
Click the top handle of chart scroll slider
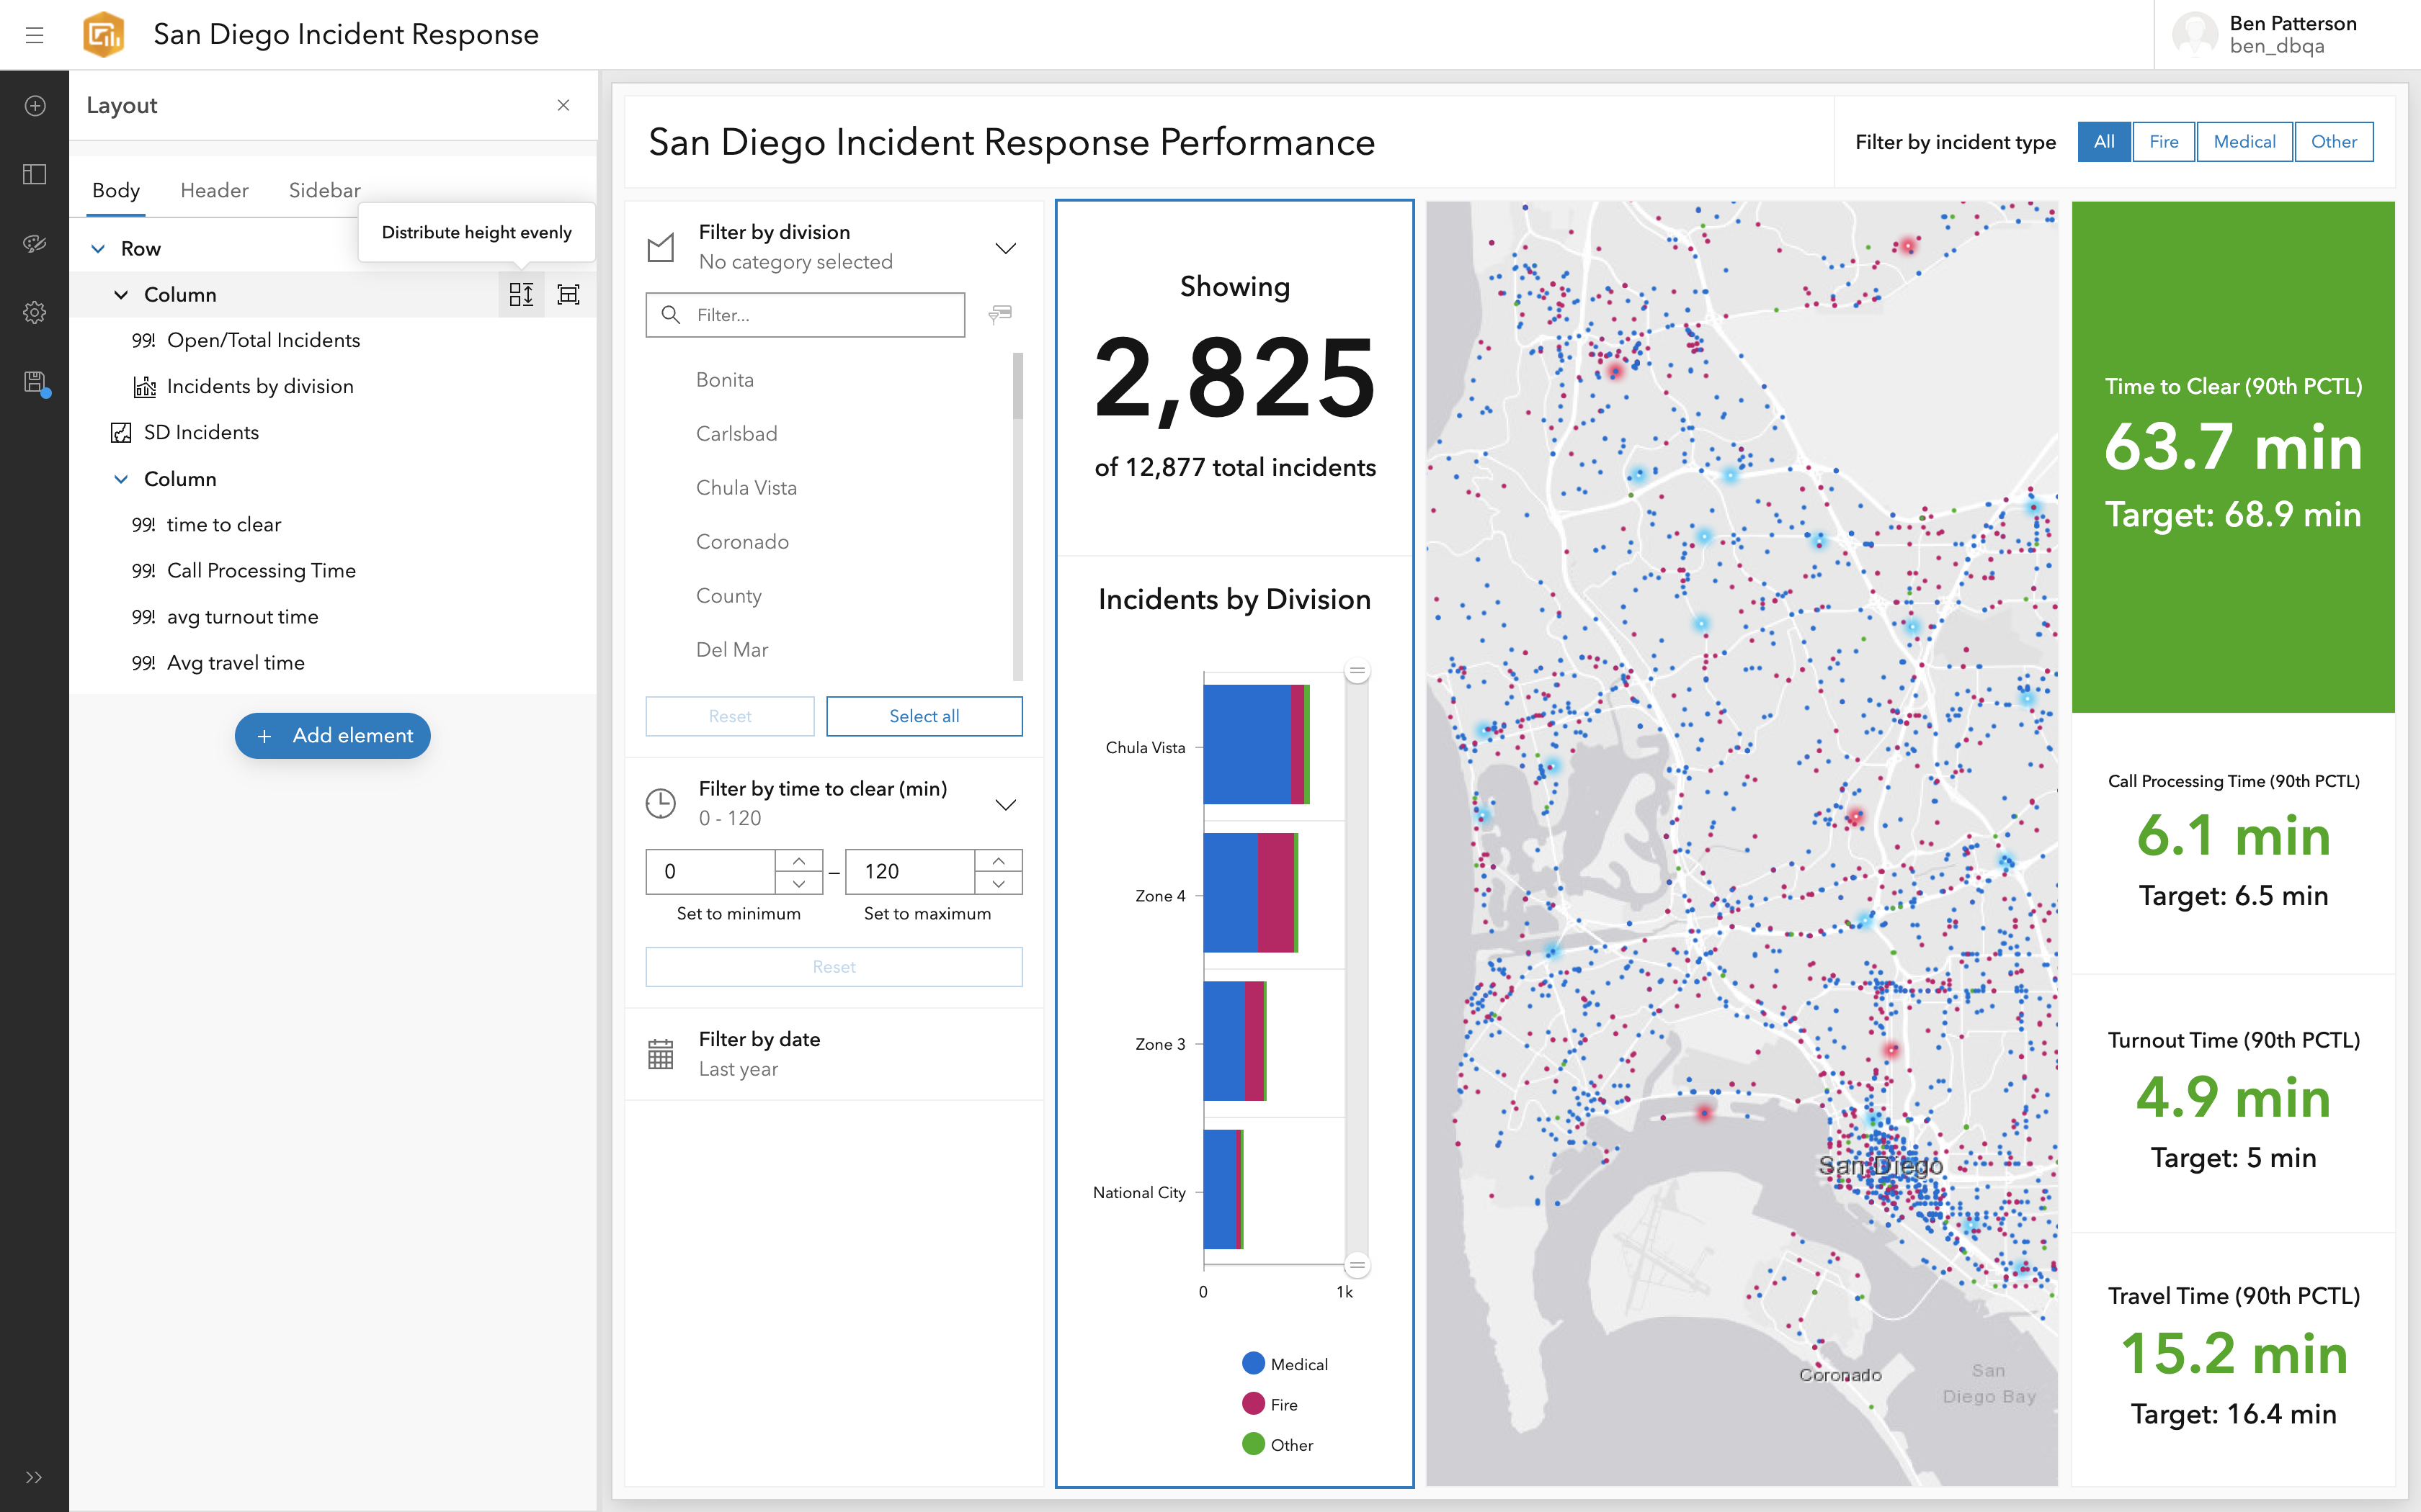click(x=1357, y=672)
